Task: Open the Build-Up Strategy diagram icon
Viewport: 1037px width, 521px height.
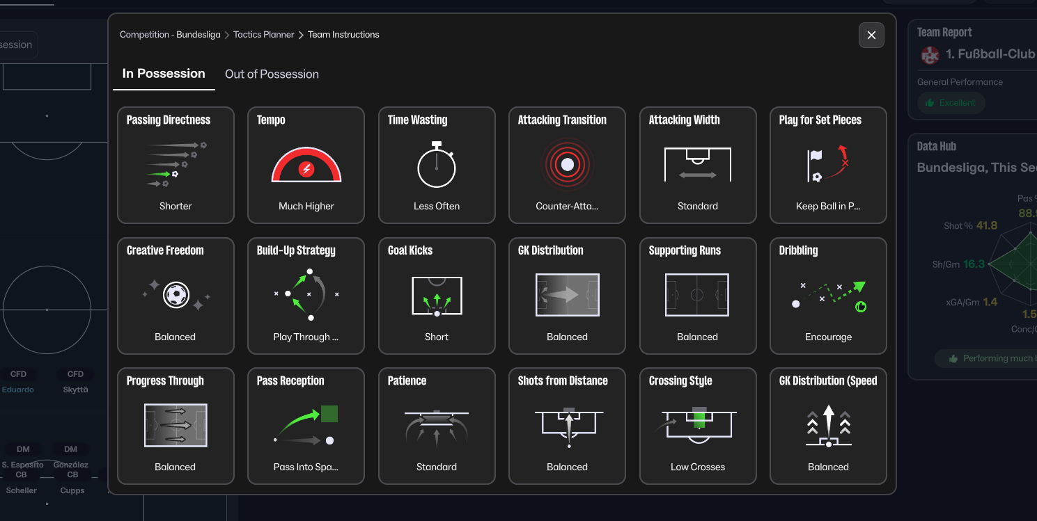Action: tap(306, 295)
